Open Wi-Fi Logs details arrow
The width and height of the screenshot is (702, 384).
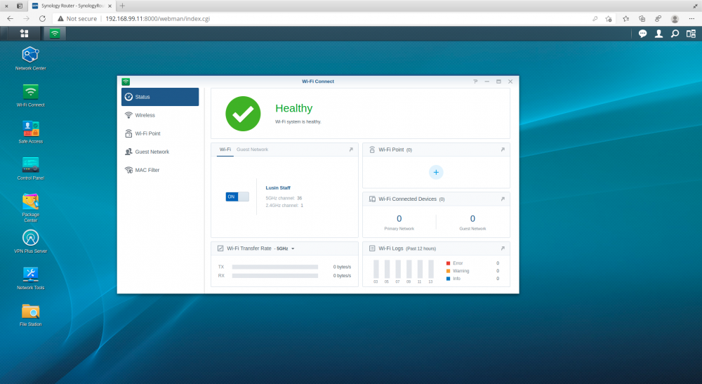tap(503, 249)
